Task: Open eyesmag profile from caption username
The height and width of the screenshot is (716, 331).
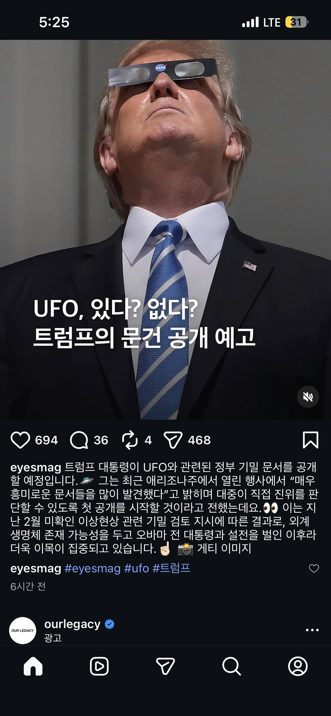Action: click(x=36, y=467)
